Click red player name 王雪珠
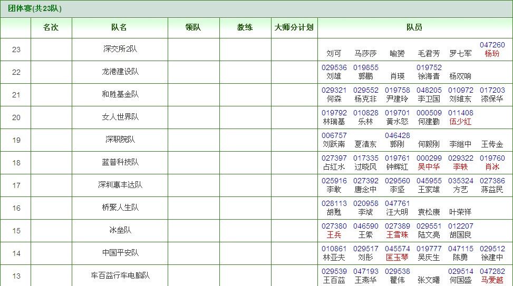Screen dimensions: 513x286 pos(397,235)
